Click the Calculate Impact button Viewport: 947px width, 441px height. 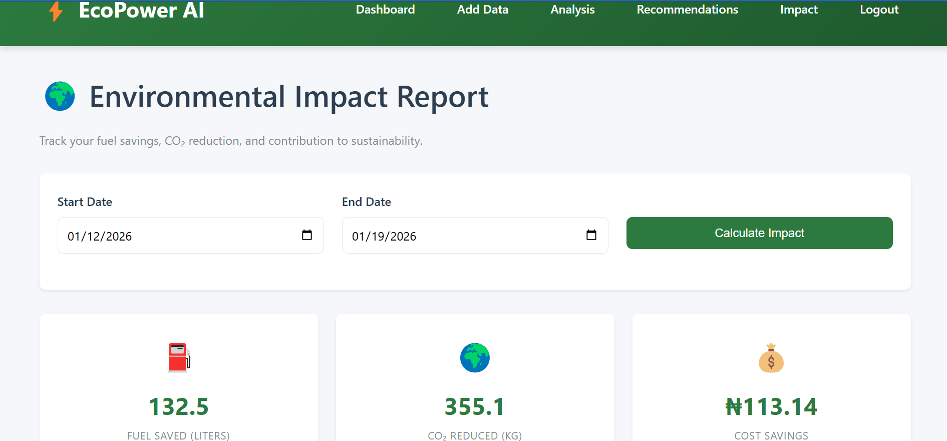click(759, 233)
